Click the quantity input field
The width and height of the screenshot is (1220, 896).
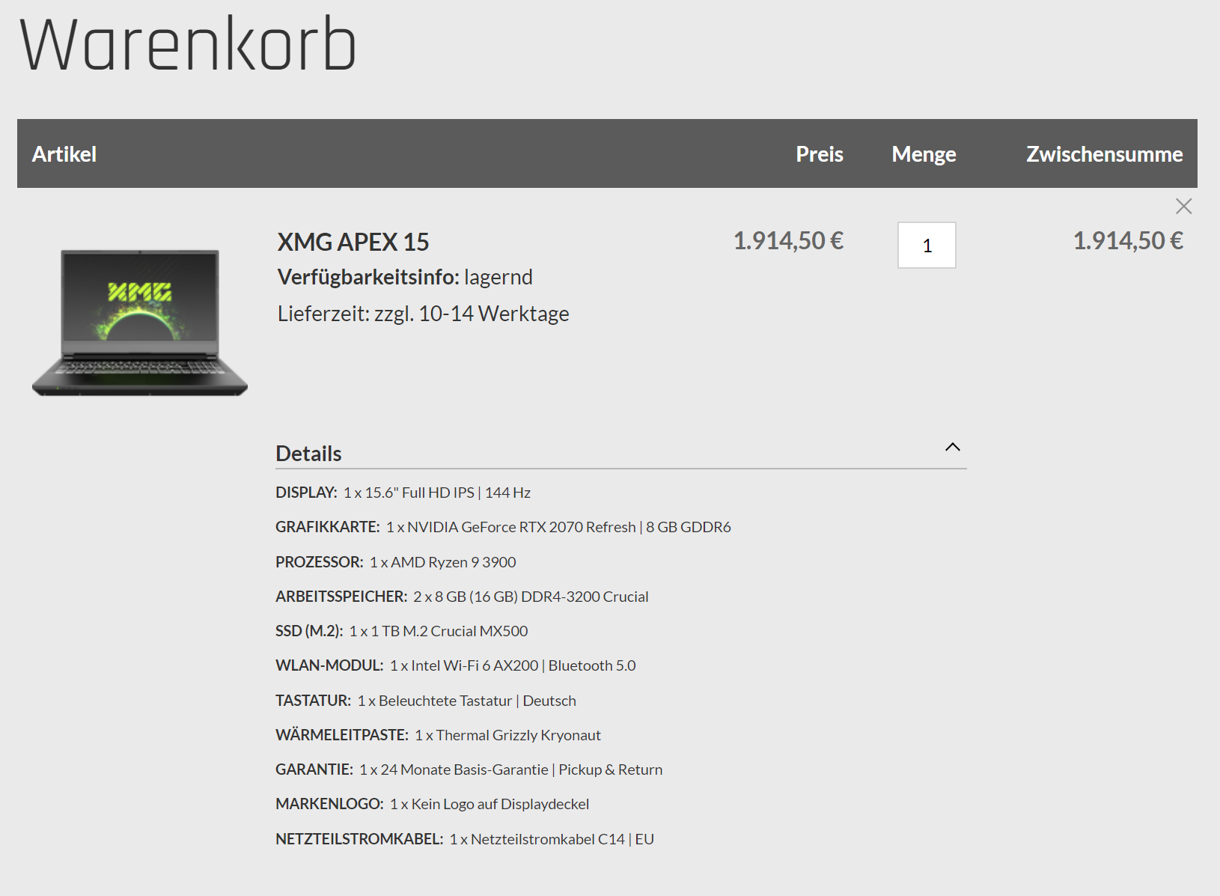(x=927, y=245)
